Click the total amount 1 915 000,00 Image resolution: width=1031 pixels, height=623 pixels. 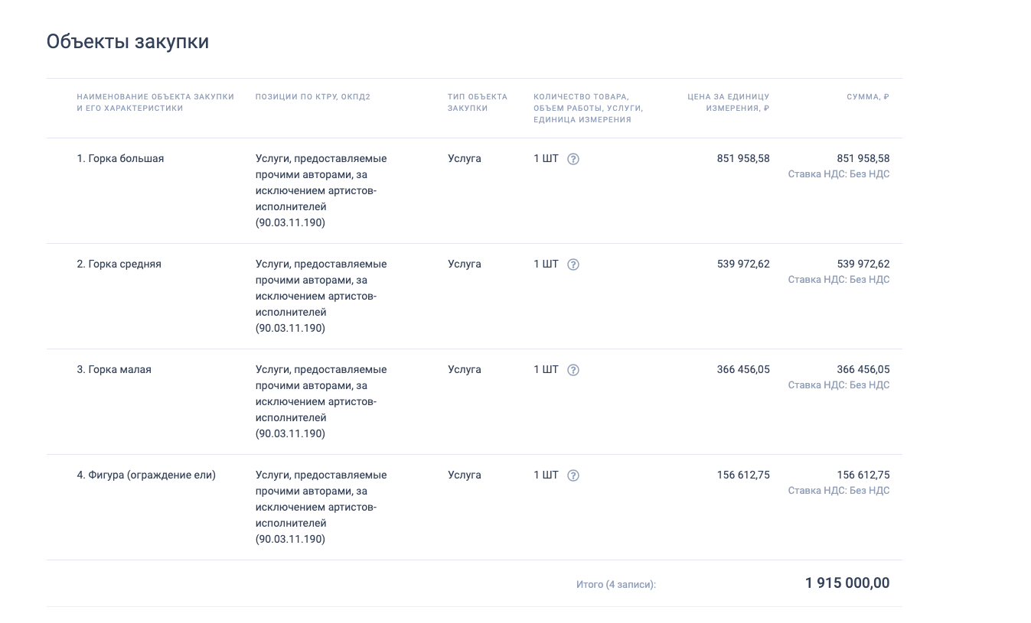(x=847, y=583)
